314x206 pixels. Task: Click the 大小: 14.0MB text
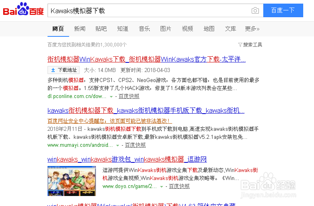click(100, 70)
